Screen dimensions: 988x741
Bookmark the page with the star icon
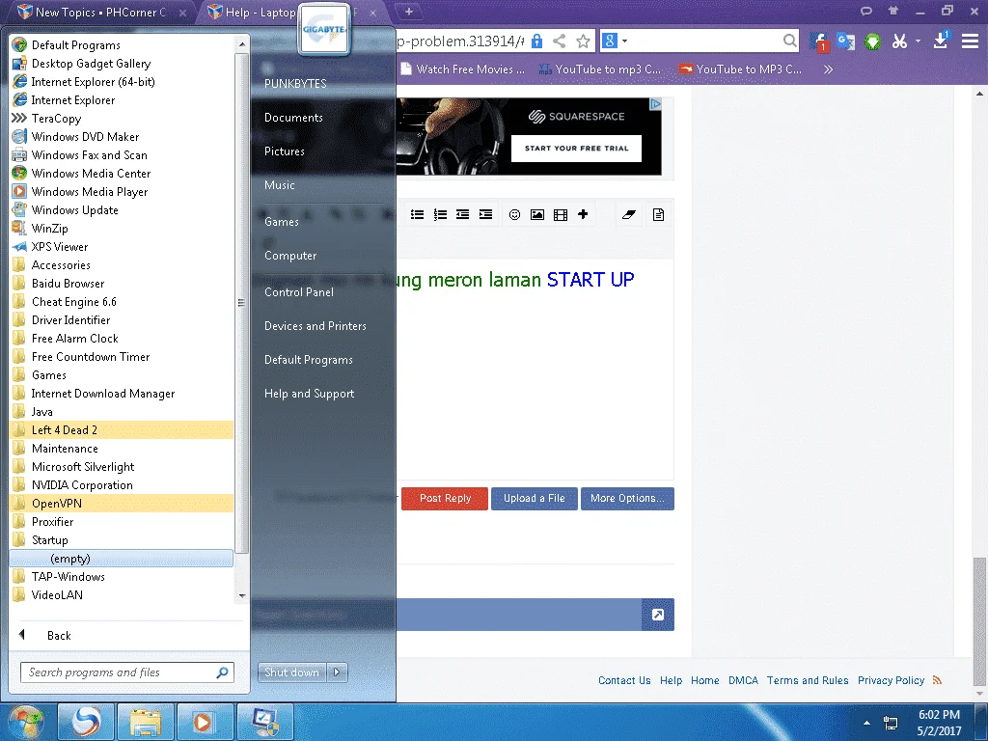(x=584, y=41)
